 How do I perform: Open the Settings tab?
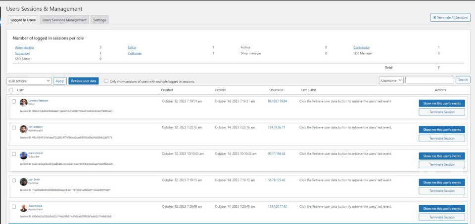coord(99,20)
